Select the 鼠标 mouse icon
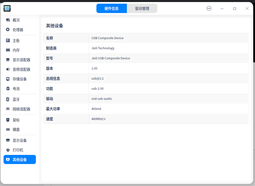Viewport: 255px width, 186px height. point(8,120)
